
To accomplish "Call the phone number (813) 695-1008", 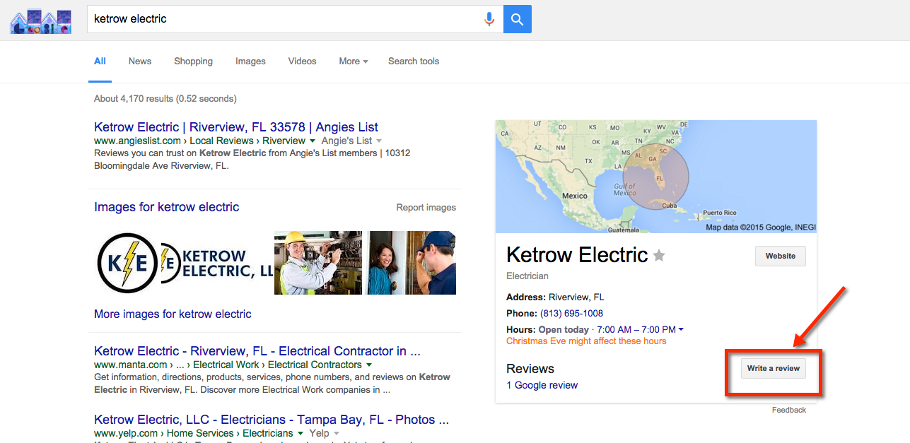I will (571, 313).
